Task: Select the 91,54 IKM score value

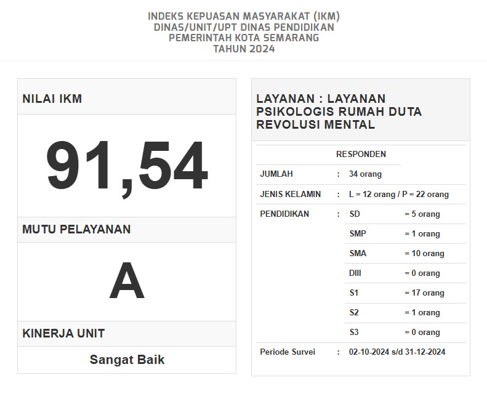Action: pyautogui.click(x=126, y=167)
